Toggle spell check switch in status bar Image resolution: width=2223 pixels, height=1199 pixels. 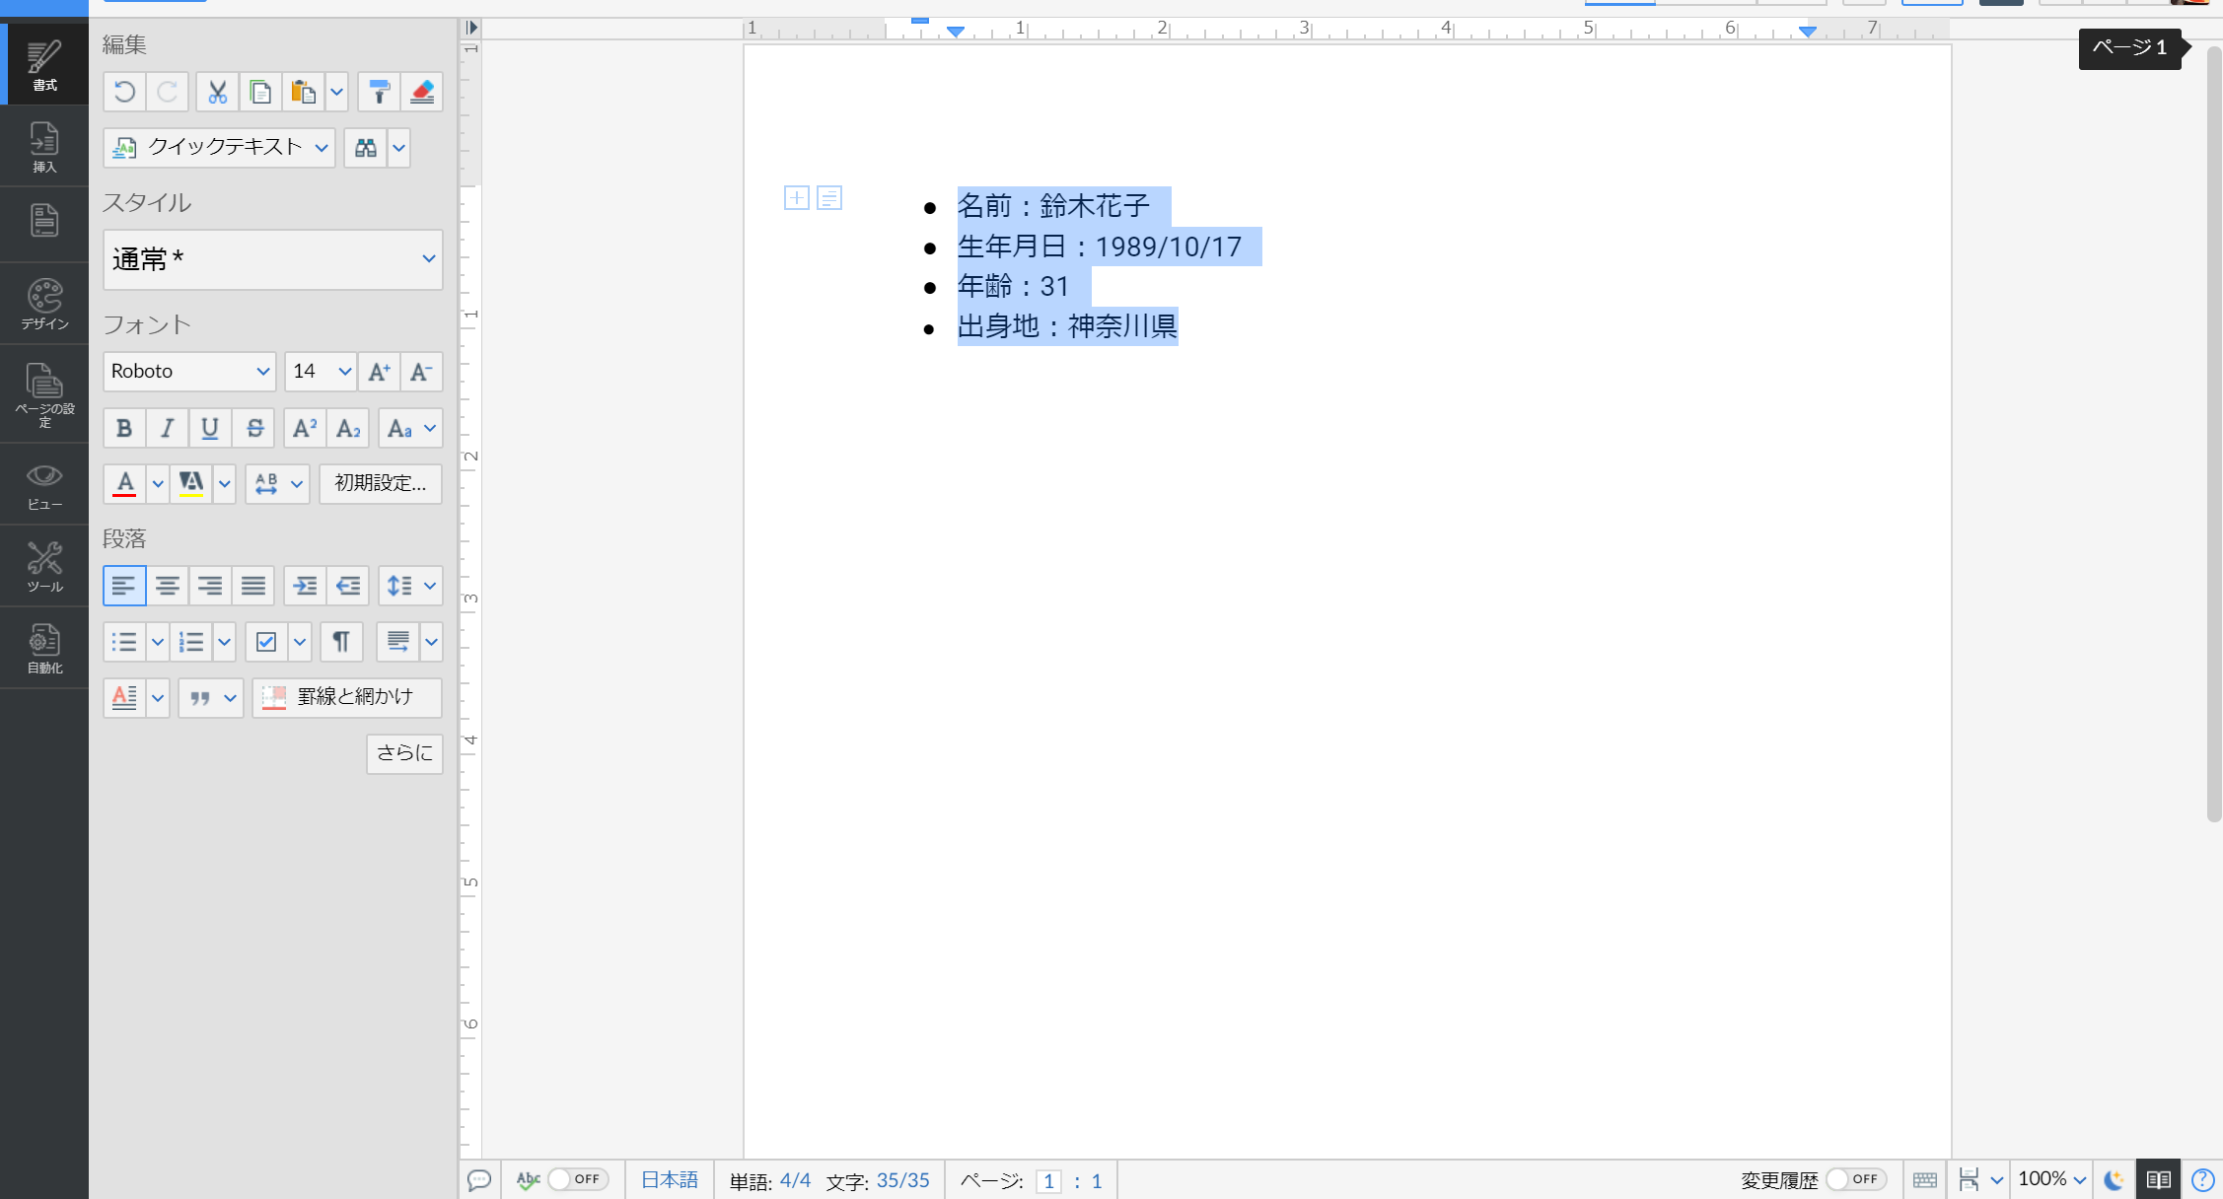click(x=577, y=1179)
